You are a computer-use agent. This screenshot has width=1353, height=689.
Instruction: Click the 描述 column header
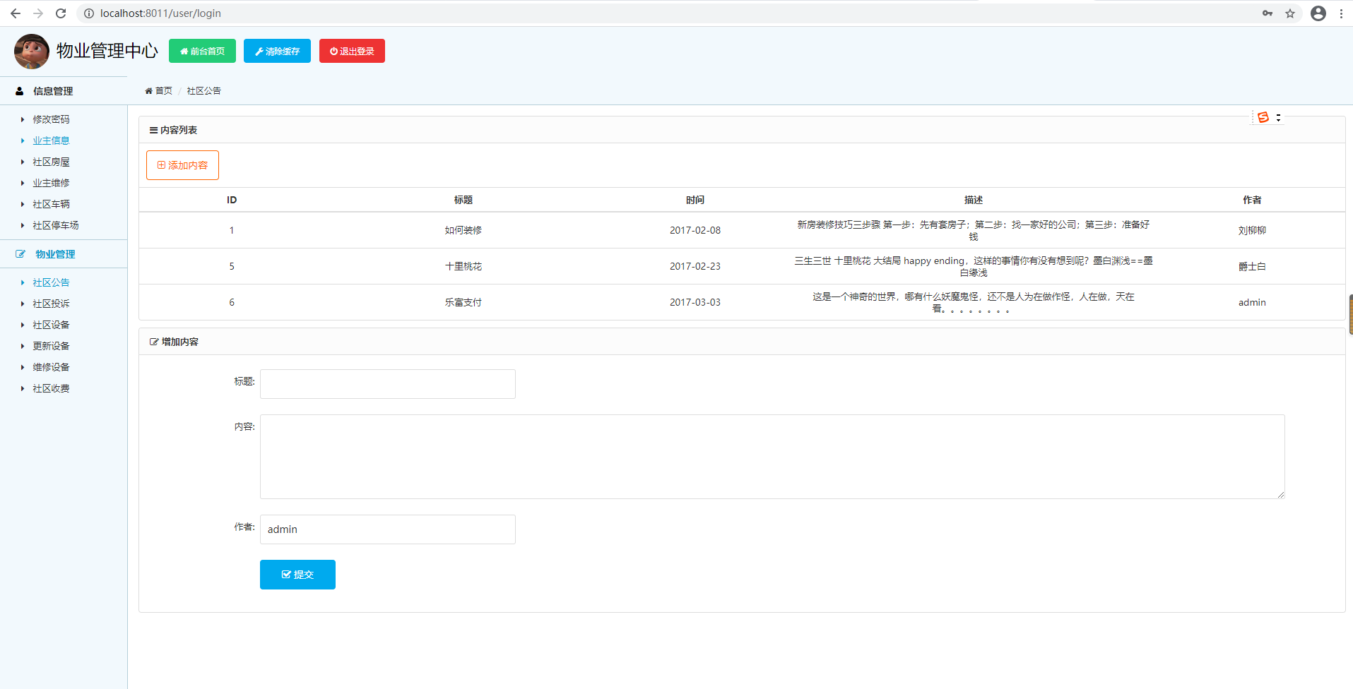[974, 200]
